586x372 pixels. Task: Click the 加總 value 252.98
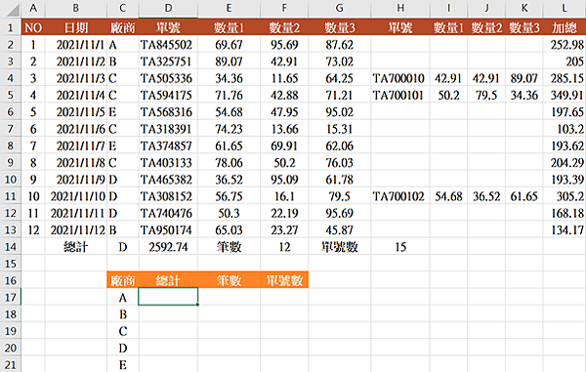click(x=565, y=45)
